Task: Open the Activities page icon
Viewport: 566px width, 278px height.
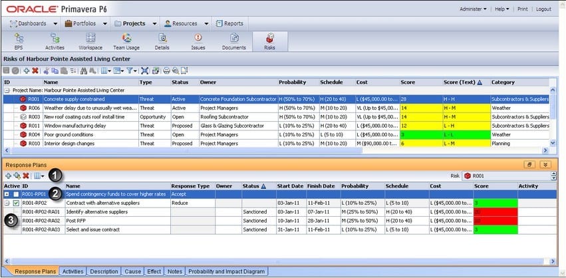Action: tap(55, 41)
